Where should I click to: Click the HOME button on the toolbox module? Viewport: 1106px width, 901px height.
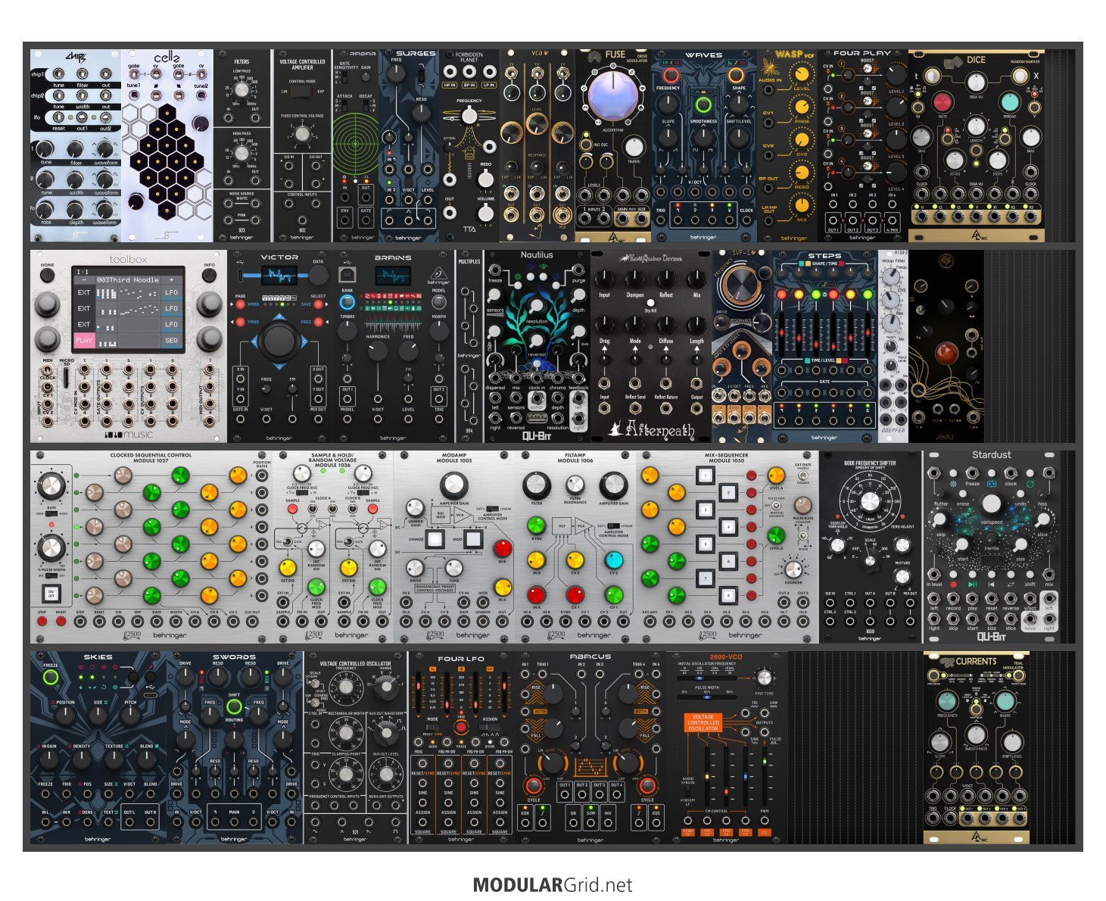[x=48, y=276]
